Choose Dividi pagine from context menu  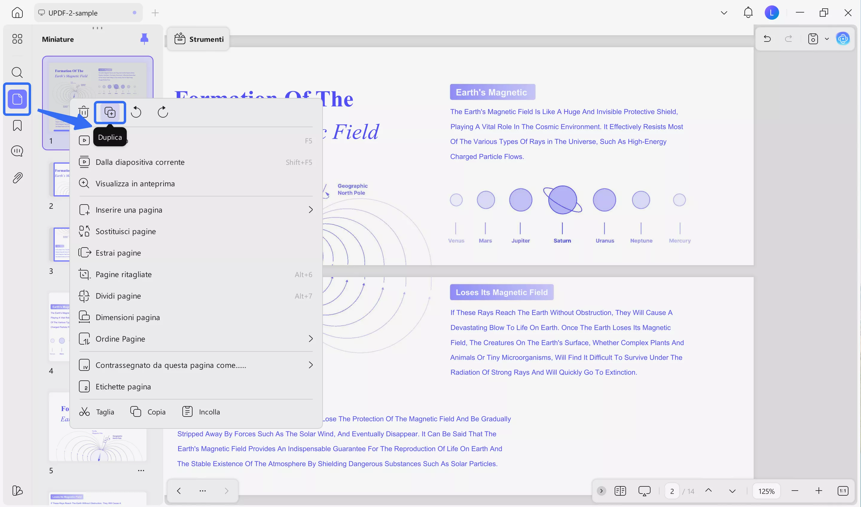tap(118, 296)
